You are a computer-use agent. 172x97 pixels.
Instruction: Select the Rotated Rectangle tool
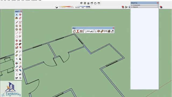(20, 26)
